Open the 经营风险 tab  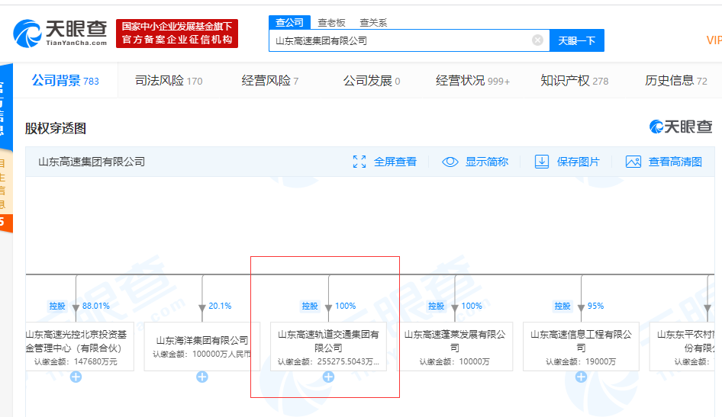[269, 81]
